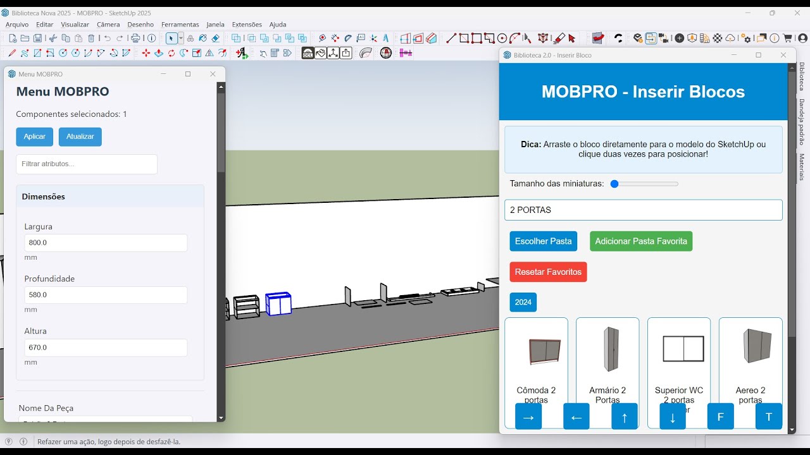The image size is (810, 455).
Task: Open the Câmera menu
Action: pos(108,25)
